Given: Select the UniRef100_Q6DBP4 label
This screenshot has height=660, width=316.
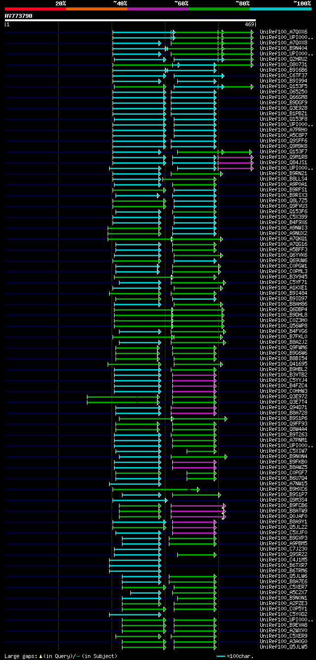Looking at the screenshot, I should click(x=283, y=310).
